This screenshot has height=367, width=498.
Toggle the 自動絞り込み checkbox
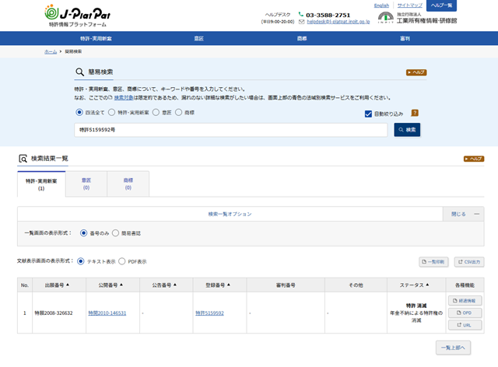click(368, 114)
